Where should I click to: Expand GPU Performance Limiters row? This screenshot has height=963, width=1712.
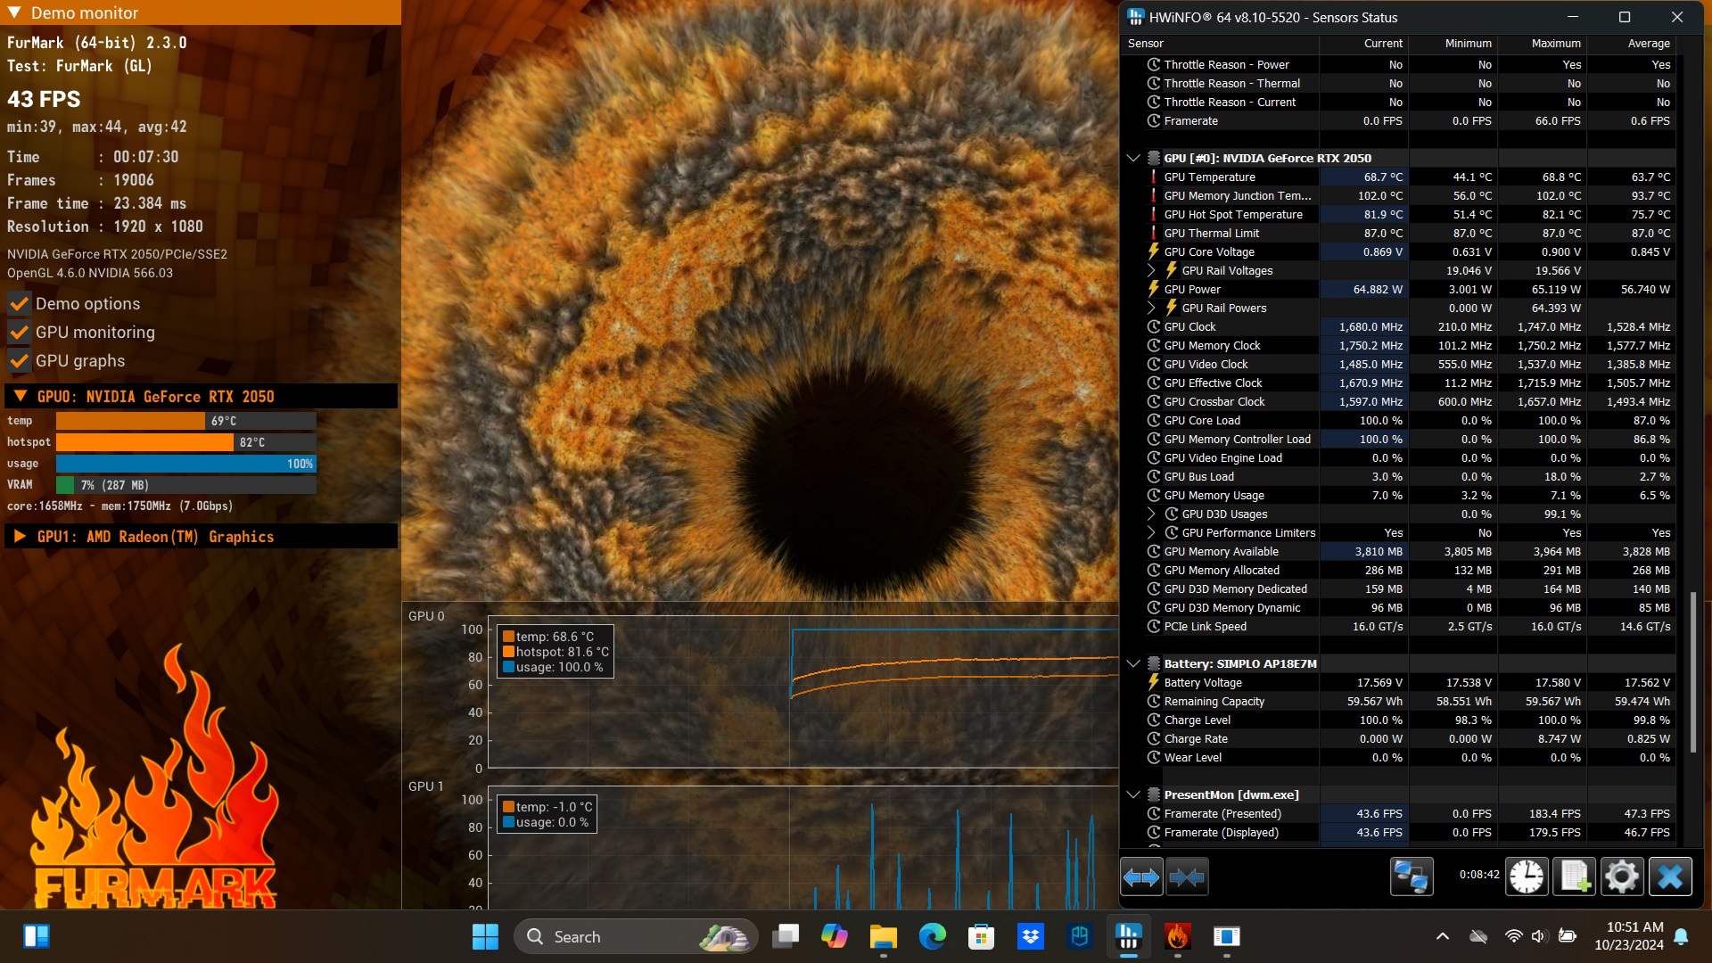click(x=1151, y=532)
